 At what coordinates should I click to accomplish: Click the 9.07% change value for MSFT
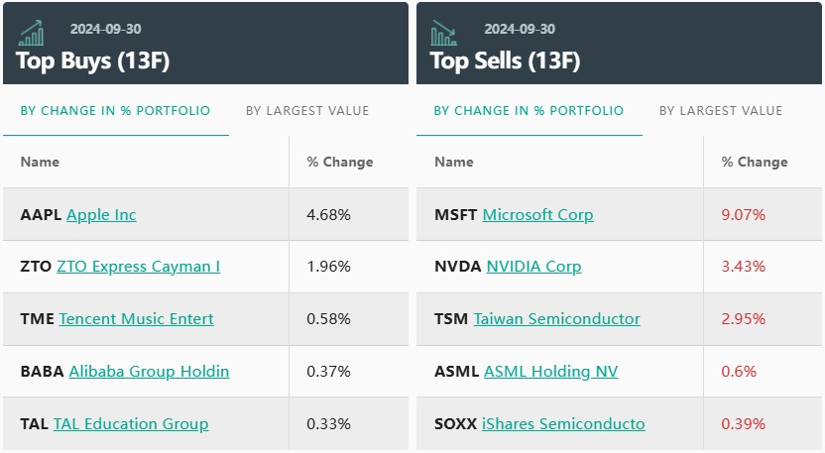pos(743,215)
